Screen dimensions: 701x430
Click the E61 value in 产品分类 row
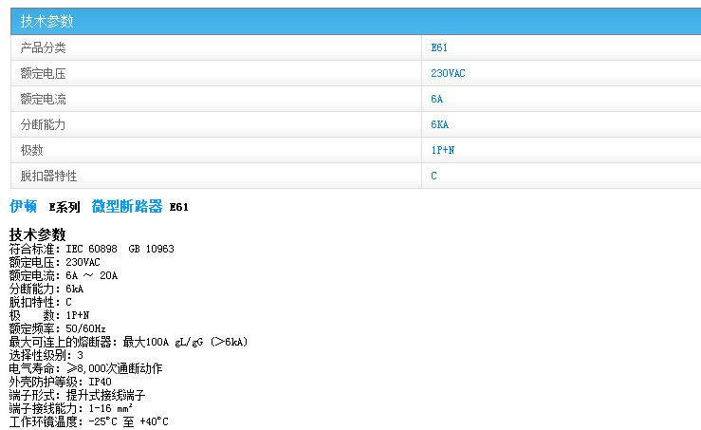tap(438, 47)
